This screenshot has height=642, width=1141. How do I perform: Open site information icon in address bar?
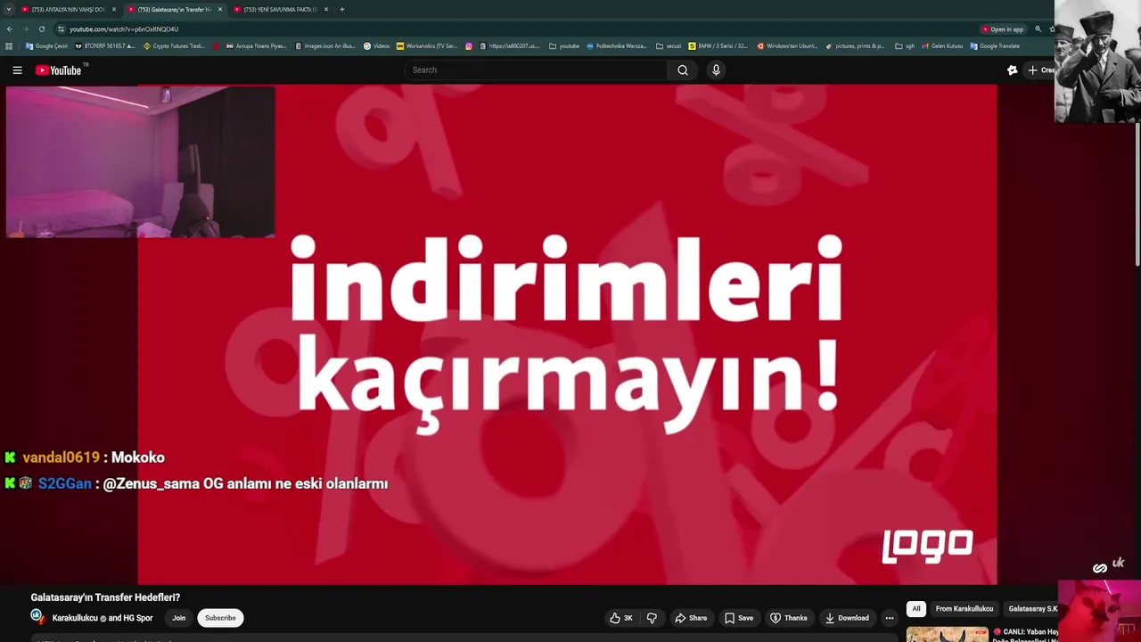click(62, 29)
